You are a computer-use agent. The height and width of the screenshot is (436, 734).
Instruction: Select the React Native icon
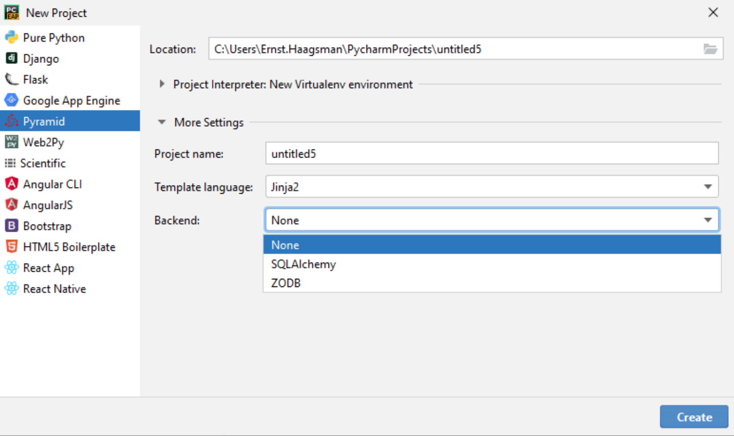coord(11,288)
